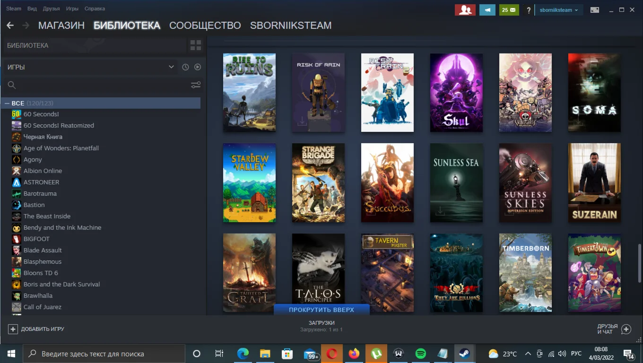Collapse the ВСЕ games list

(x=7, y=103)
